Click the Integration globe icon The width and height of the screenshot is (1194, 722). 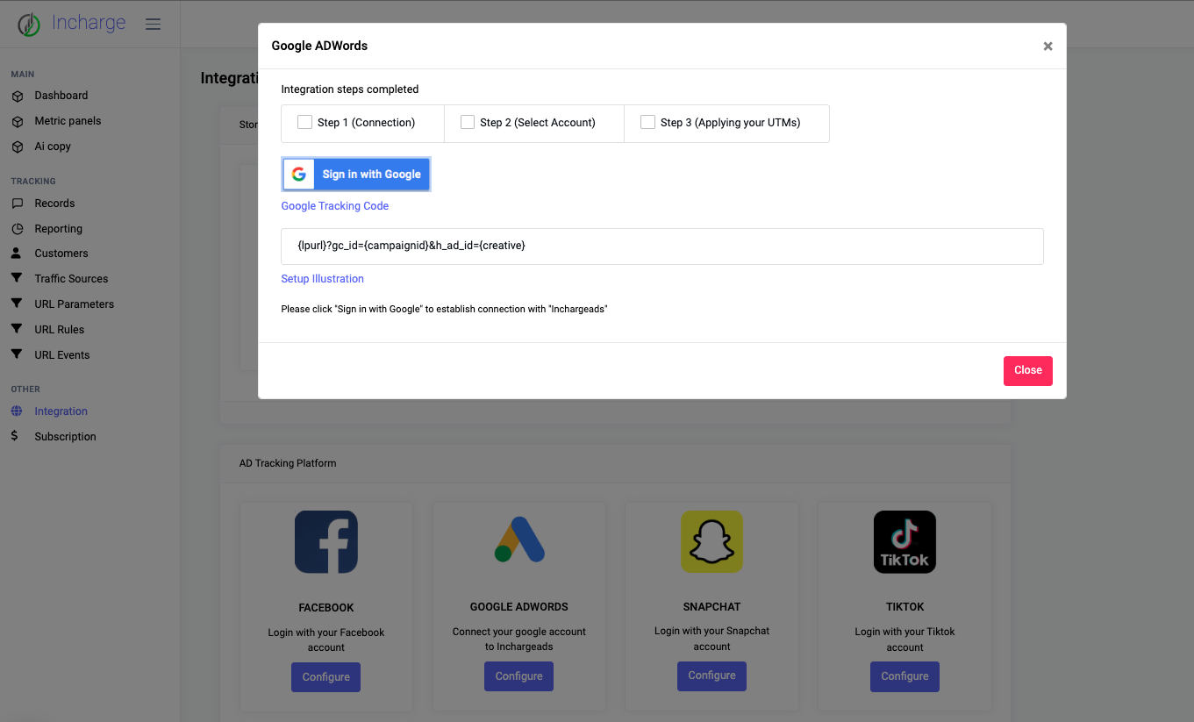click(16, 411)
